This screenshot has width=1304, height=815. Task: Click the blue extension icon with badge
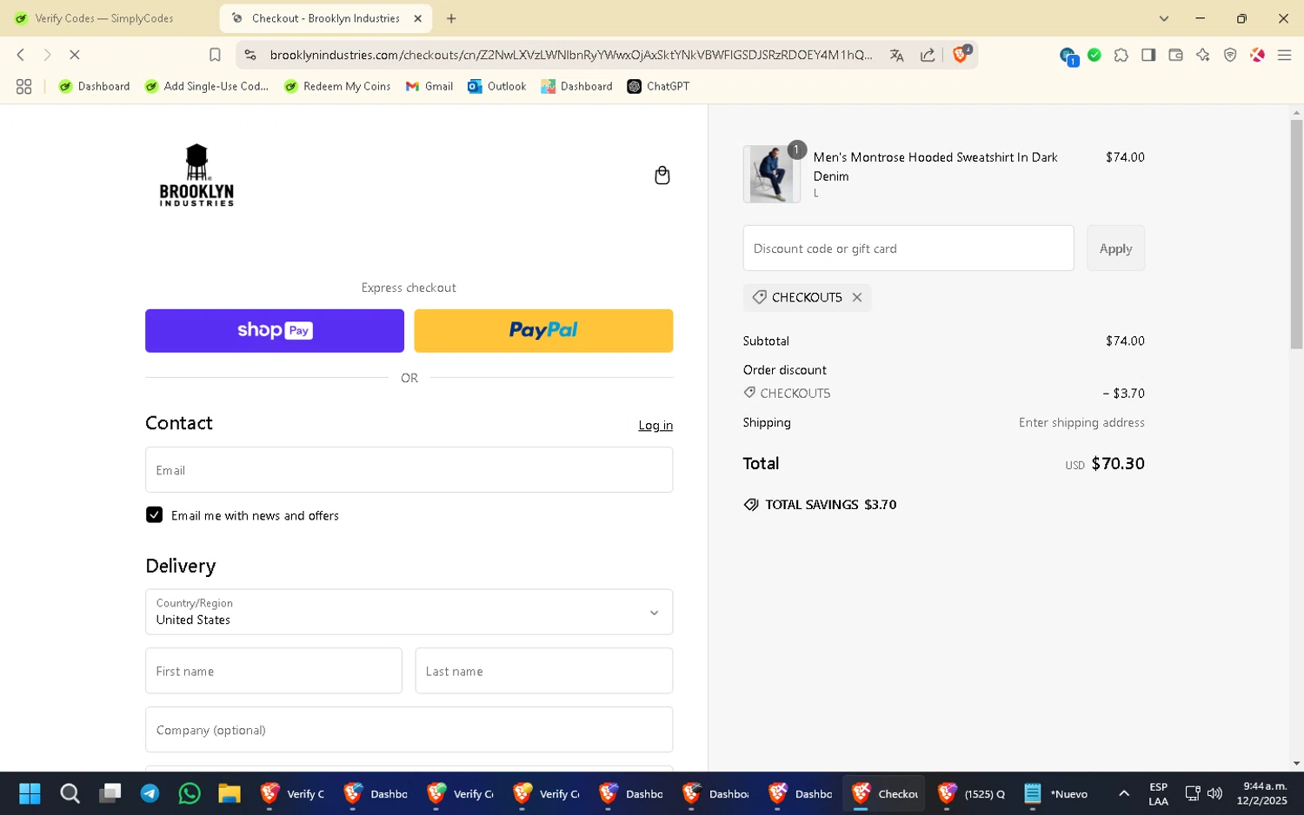1068,56
